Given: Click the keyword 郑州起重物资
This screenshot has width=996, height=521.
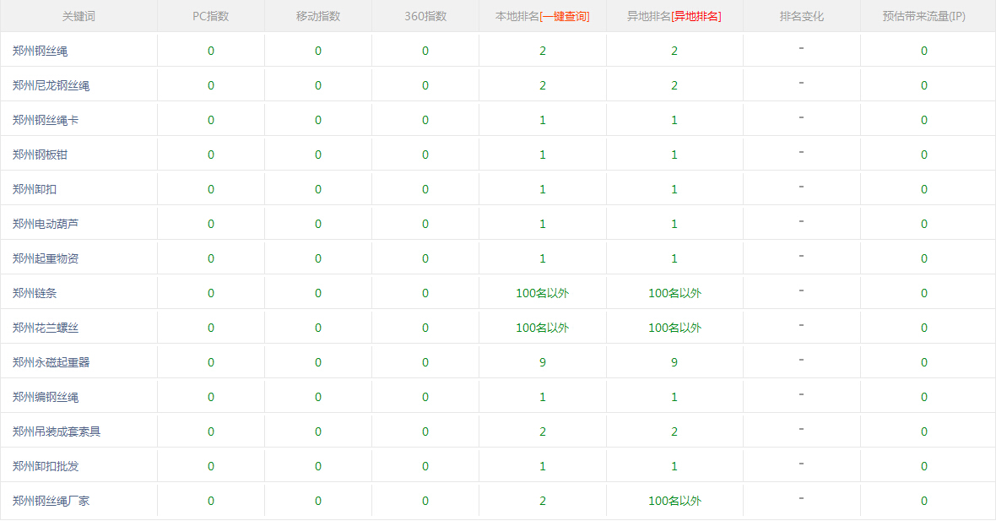Looking at the screenshot, I should click(x=46, y=258).
